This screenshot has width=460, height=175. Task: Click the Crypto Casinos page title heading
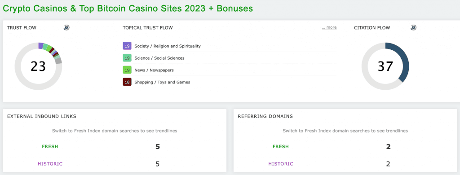point(128,8)
